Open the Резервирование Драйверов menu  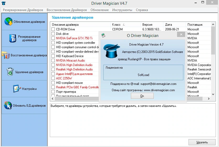point(23,10)
